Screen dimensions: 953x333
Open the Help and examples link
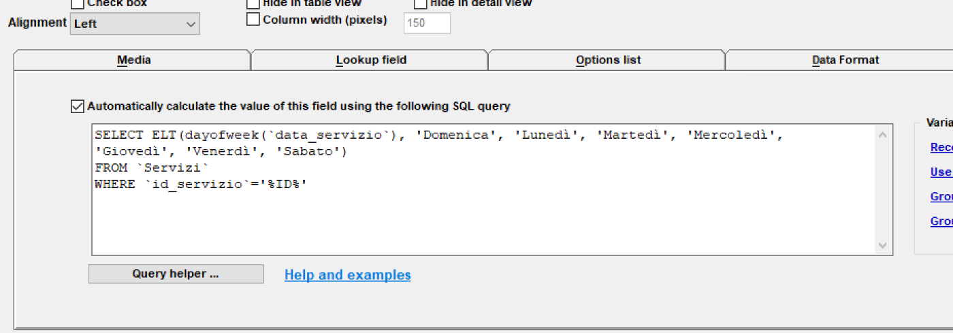coord(348,275)
